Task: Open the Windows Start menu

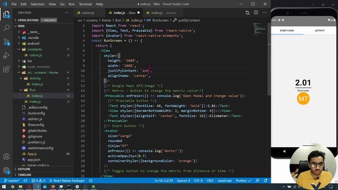Action: coord(4,187)
